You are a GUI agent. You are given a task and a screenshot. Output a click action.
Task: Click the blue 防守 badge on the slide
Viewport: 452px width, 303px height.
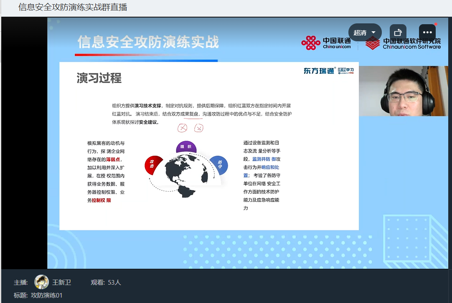(219, 165)
